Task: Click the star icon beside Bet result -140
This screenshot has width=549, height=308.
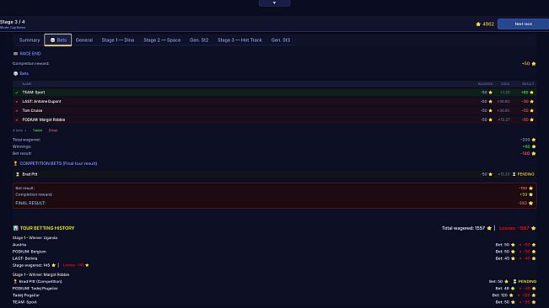Action: pyautogui.click(x=534, y=154)
